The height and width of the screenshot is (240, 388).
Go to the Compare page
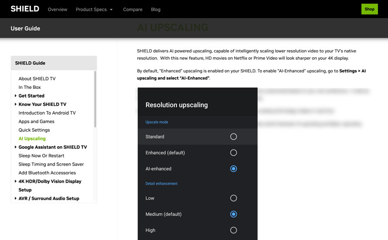132,9
